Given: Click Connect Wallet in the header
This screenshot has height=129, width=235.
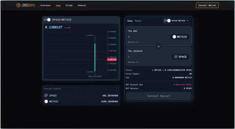Looking at the screenshot, I should [x=207, y=6].
